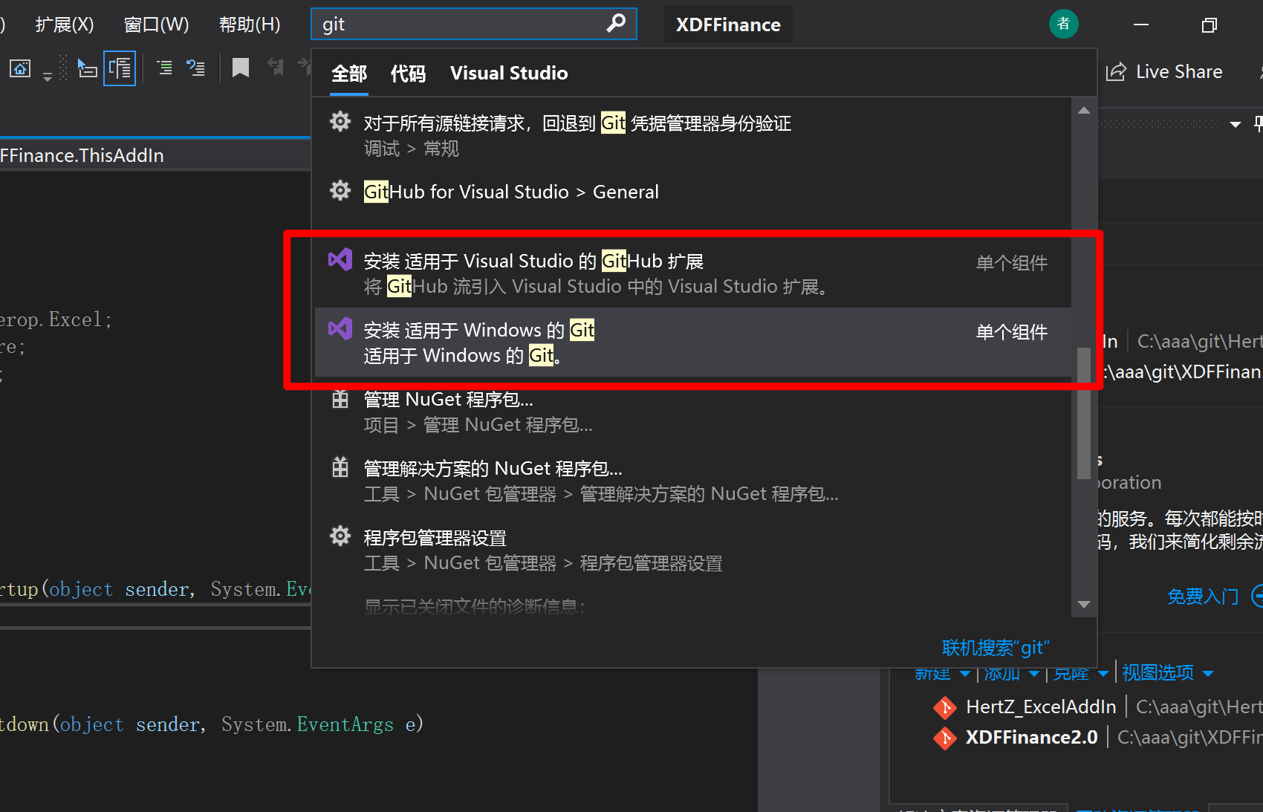The image size is (1263, 812).
Task: Click the search results scrollbar thumb
Action: pos(1084,413)
